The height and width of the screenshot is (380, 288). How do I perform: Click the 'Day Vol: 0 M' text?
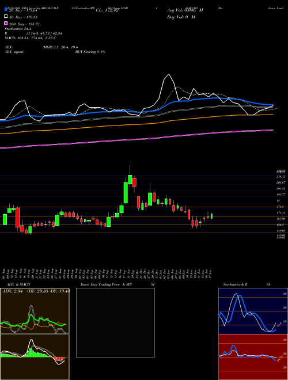[181, 17]
